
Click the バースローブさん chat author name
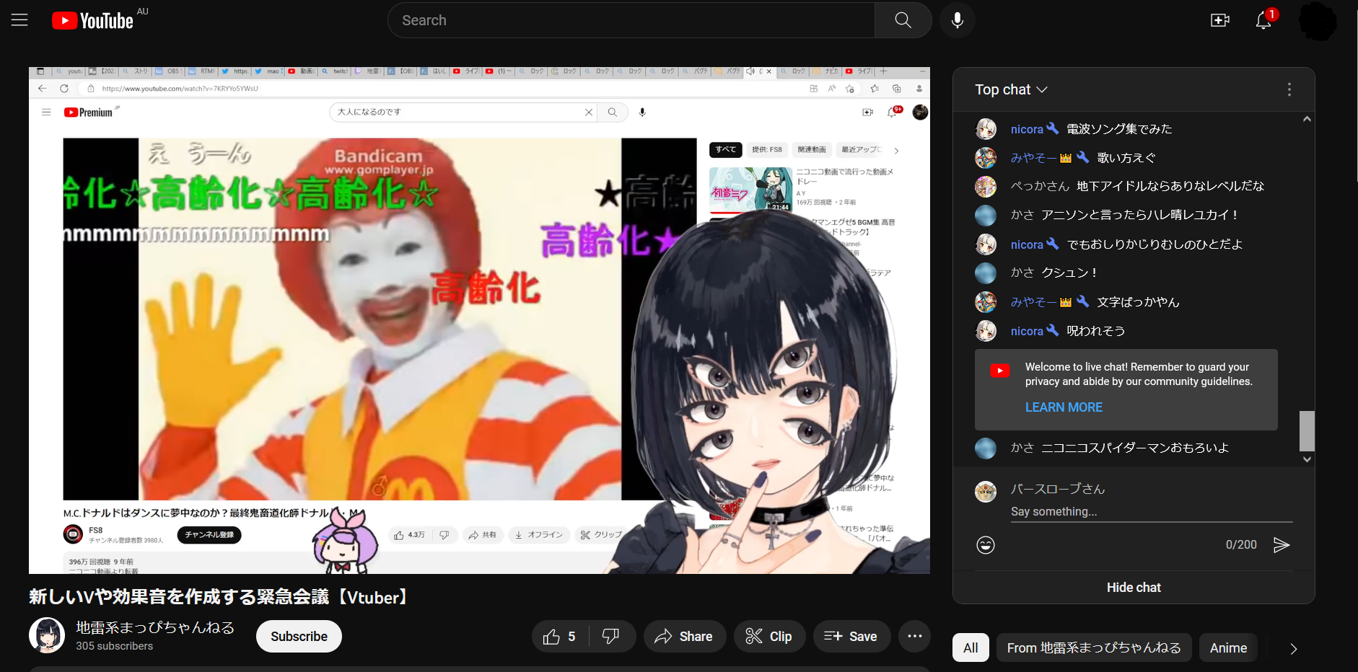1058,489
